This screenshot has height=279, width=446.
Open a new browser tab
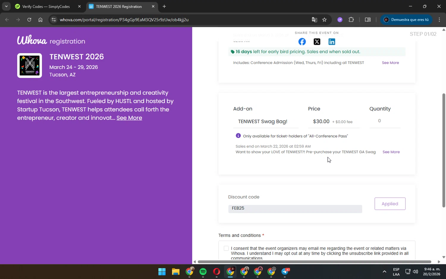click(164, 6)
